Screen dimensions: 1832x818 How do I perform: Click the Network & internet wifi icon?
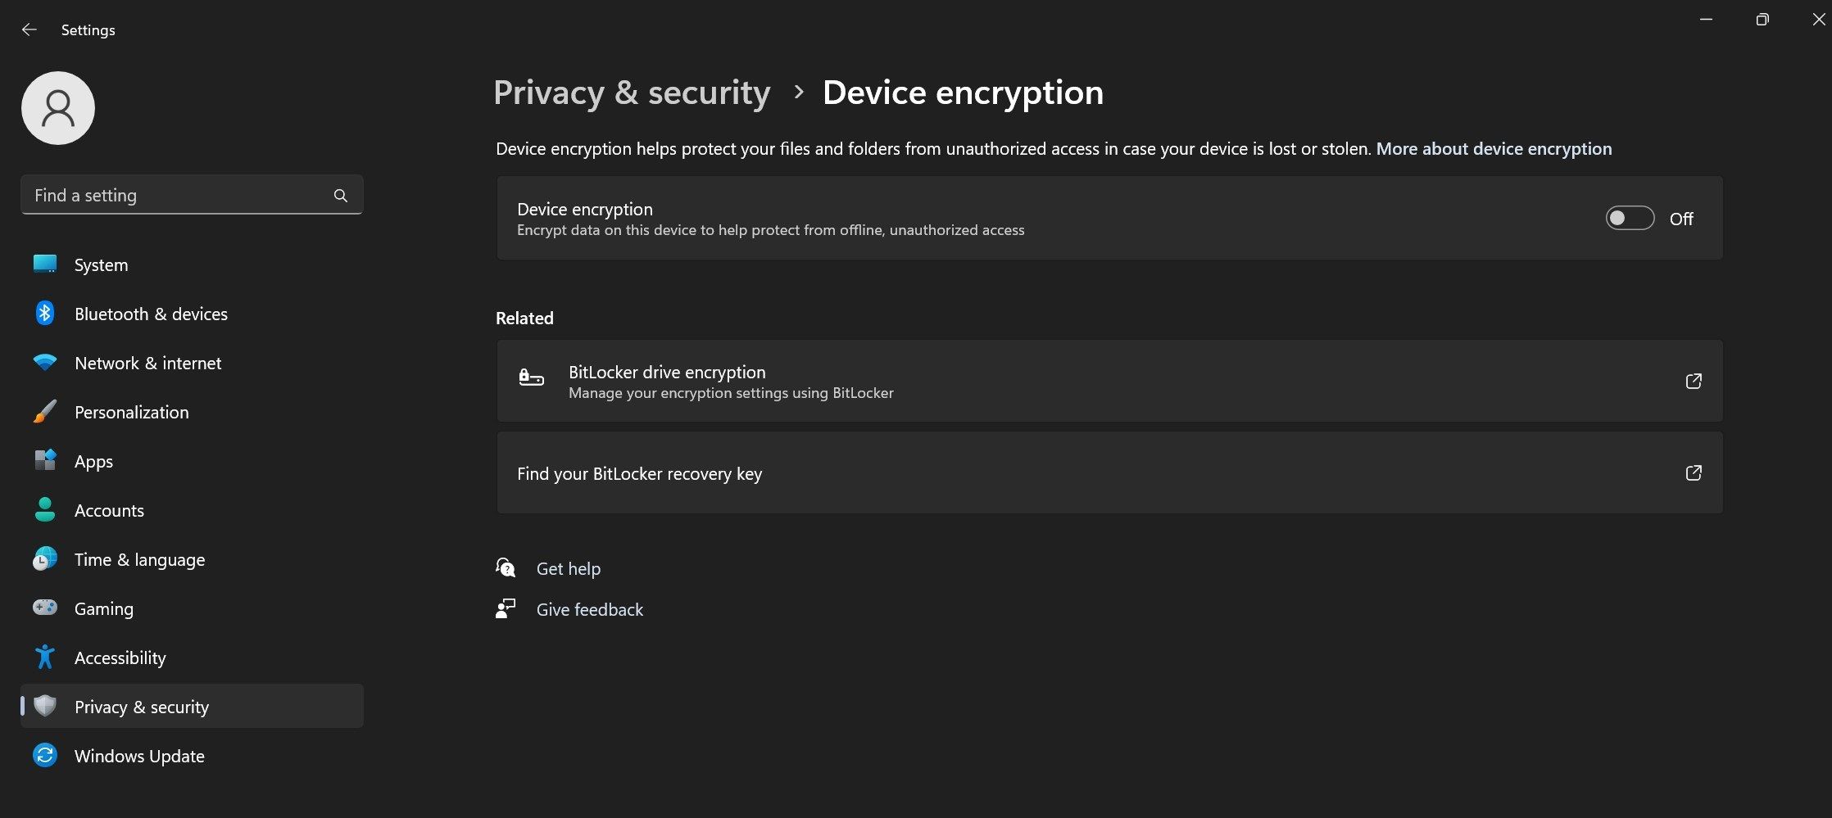45,362
